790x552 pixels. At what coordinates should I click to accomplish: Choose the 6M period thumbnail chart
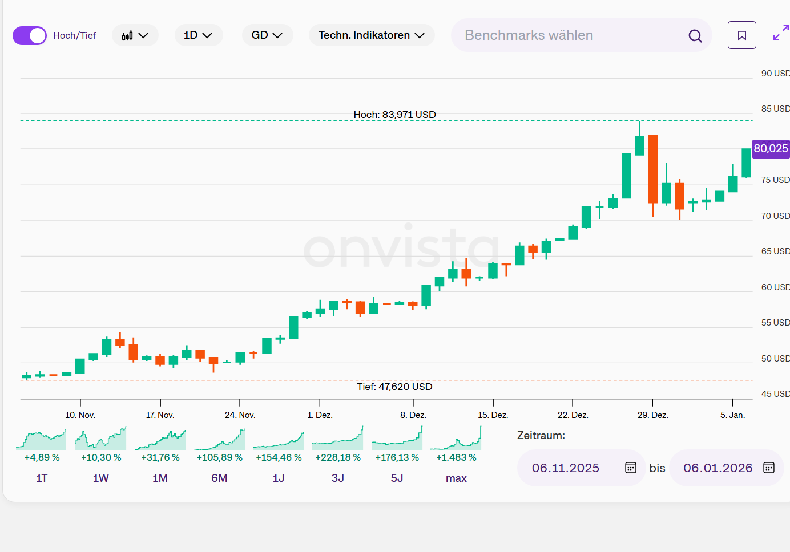(x=220, y=439)
